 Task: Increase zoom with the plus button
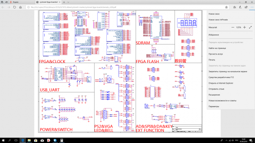(x=244, y=27)
